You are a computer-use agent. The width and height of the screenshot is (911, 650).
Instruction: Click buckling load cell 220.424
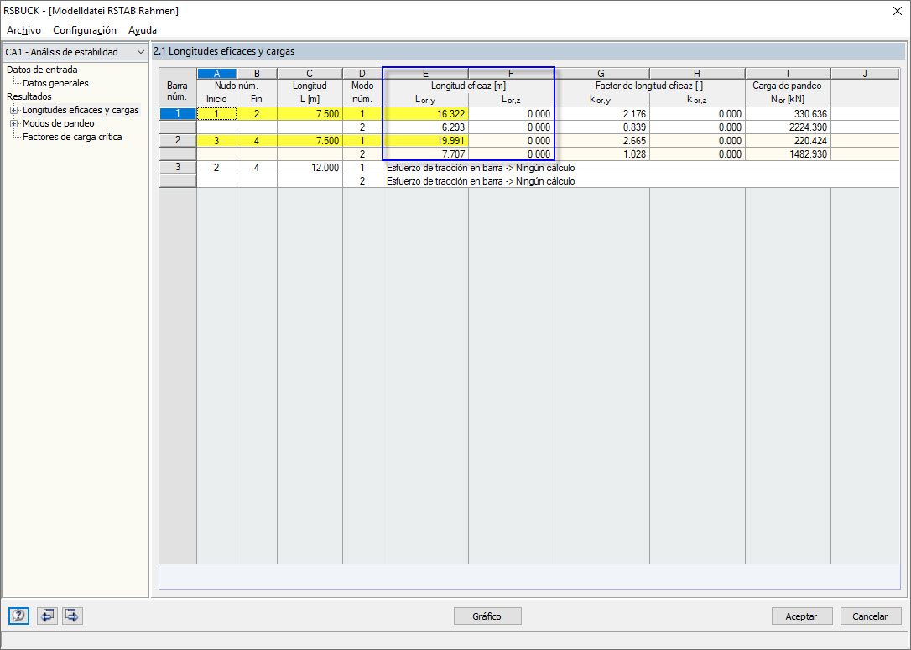click(x=788, y=141)
